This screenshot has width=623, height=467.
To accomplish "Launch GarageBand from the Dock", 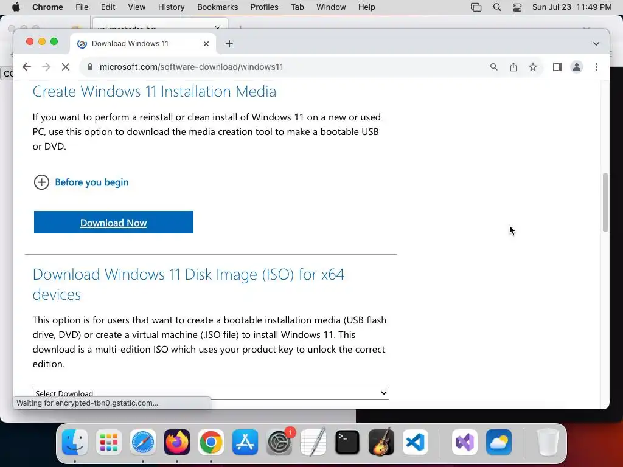I will click(x=381, y=442).
